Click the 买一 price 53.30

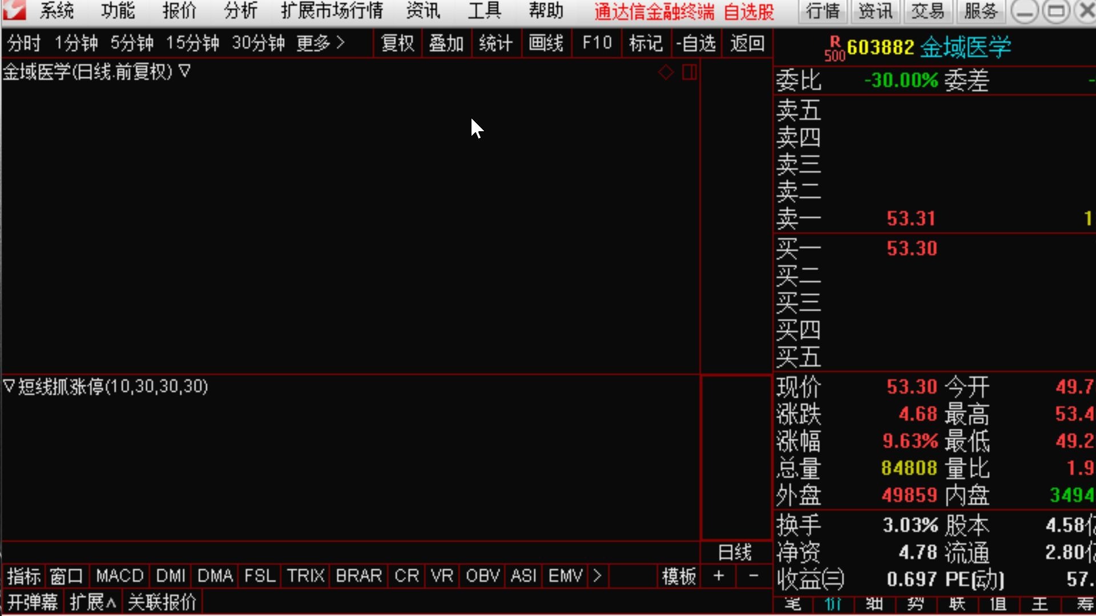pos(912,248)
